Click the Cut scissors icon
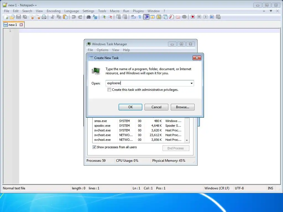This screenshot has width=283, height=212. (53, 17)
